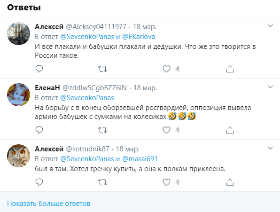Open the options chevron on @sotrudnik87 tweet
This screenshot has width=280, height=212.
[270, 148]
